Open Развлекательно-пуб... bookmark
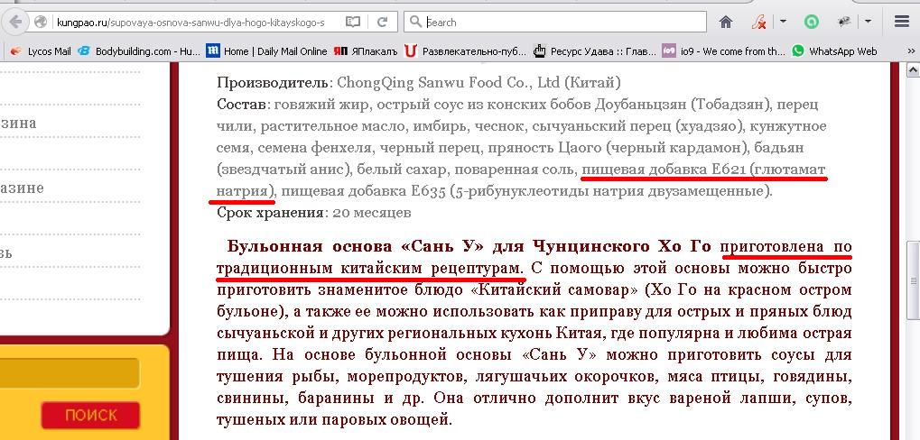920x440 pixels. pyautogui.click(x=465, y=51)
